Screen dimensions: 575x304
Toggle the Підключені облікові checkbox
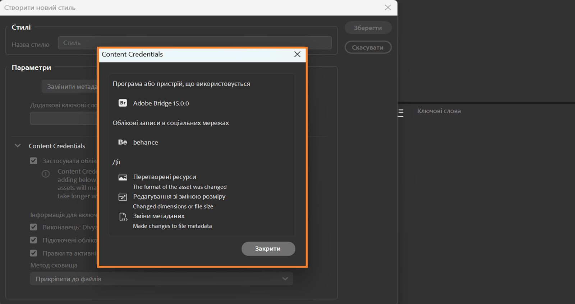[x=33, y=240]
